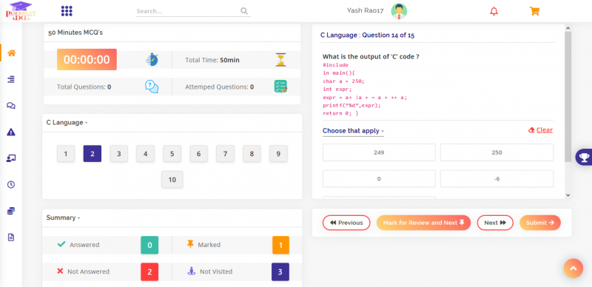Viewport: 592px width, 287px height.
Task: Click the Yash Rao17 username
Action: tap(365, 10)
